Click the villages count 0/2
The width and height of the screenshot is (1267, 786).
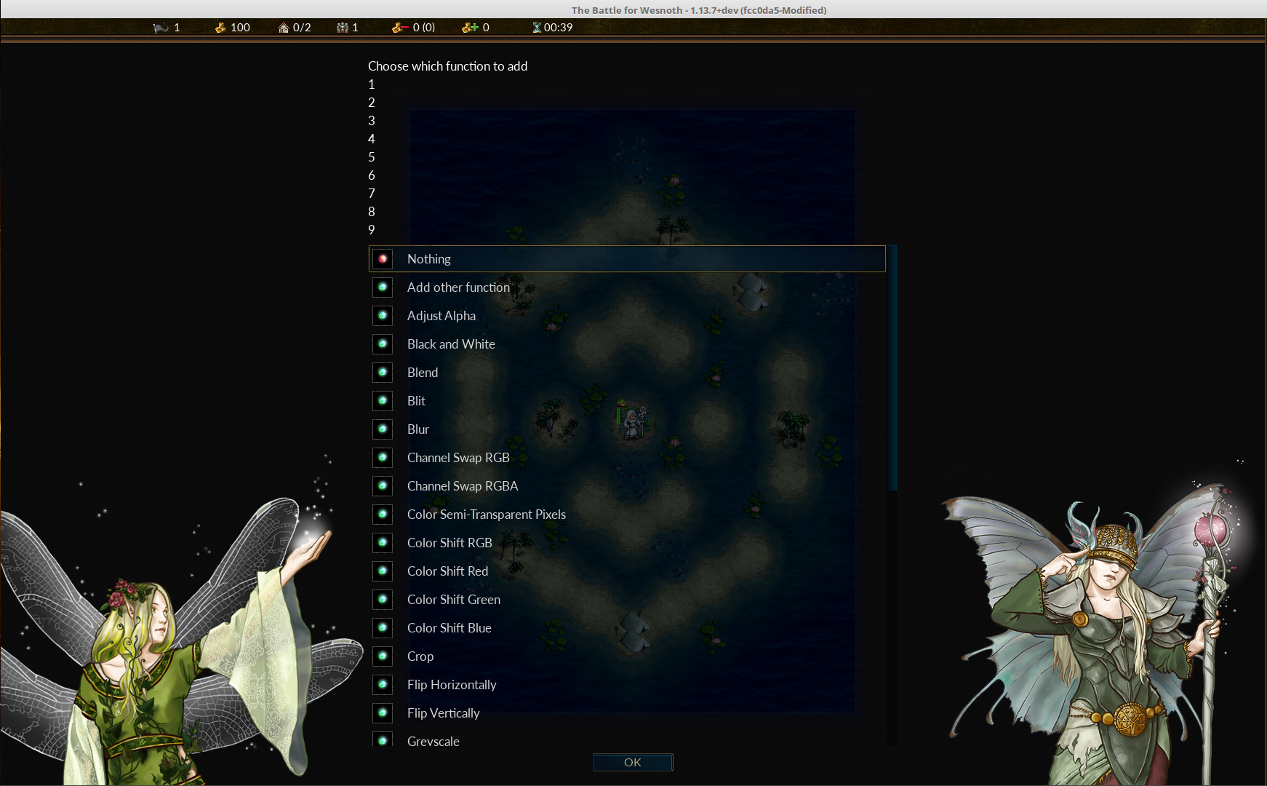coord(302,28)
